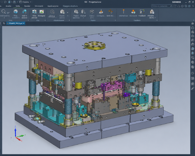
Task: Click the topmost view icon above right sidebar
Action: tap(193, 23)
